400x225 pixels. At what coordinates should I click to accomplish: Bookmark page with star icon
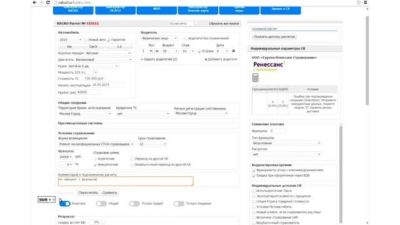359,2
